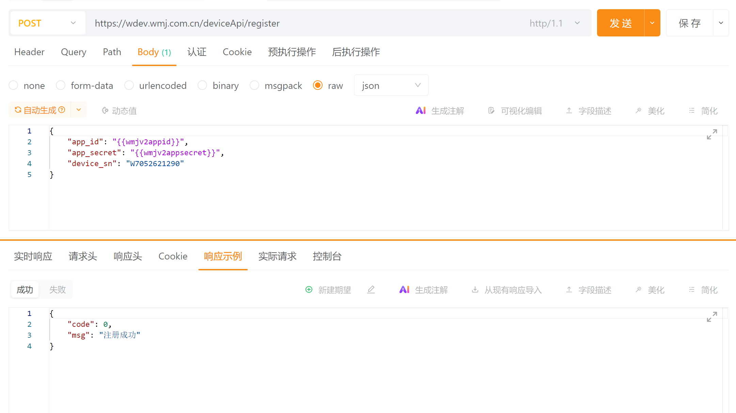Click 简化 simplify in request body toolbar
The height and width of the screenshot is (413, 736).
pyautogui.click(x=703, y=111)
